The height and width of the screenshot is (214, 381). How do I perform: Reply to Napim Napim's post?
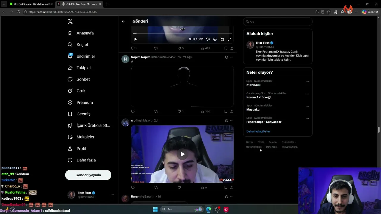click(133, 111)
